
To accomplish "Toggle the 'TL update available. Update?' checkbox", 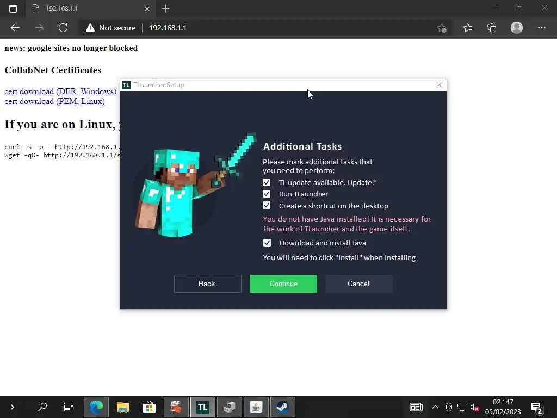I will point(267,182).
